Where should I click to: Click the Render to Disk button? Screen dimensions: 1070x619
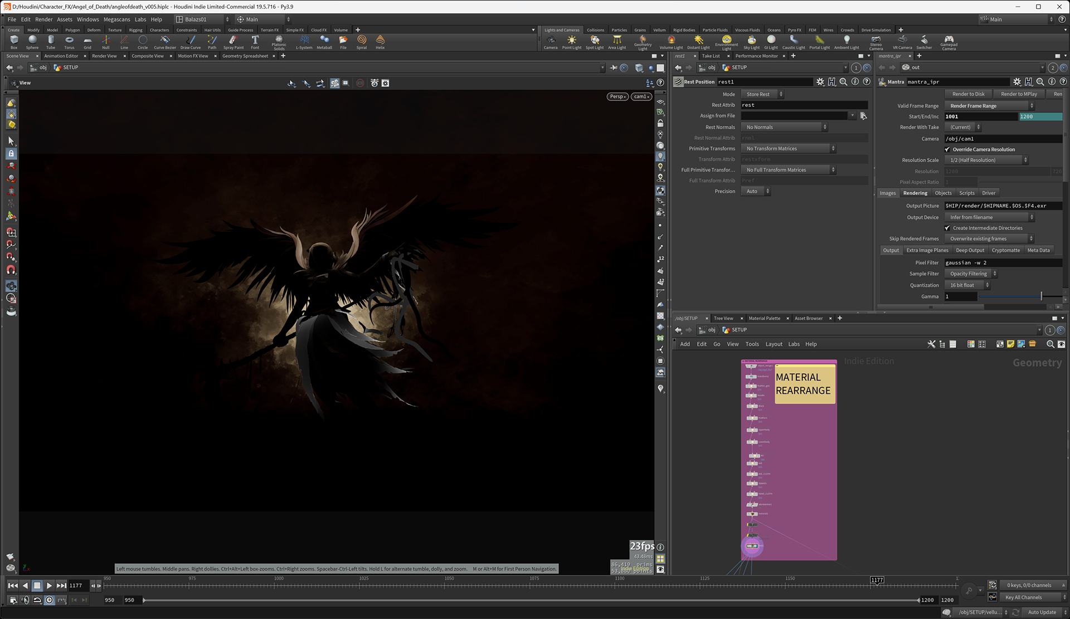pos(968,94)
